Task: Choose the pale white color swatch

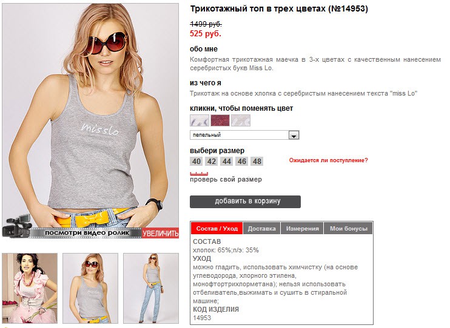Action: coord(241,120)
